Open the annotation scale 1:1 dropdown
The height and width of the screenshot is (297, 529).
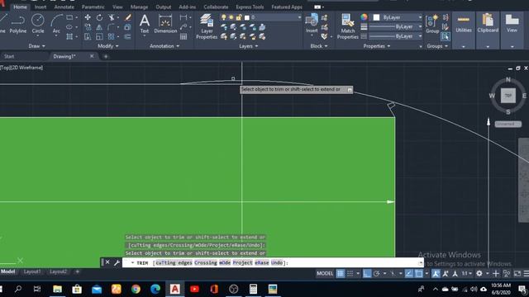point(467,273)
